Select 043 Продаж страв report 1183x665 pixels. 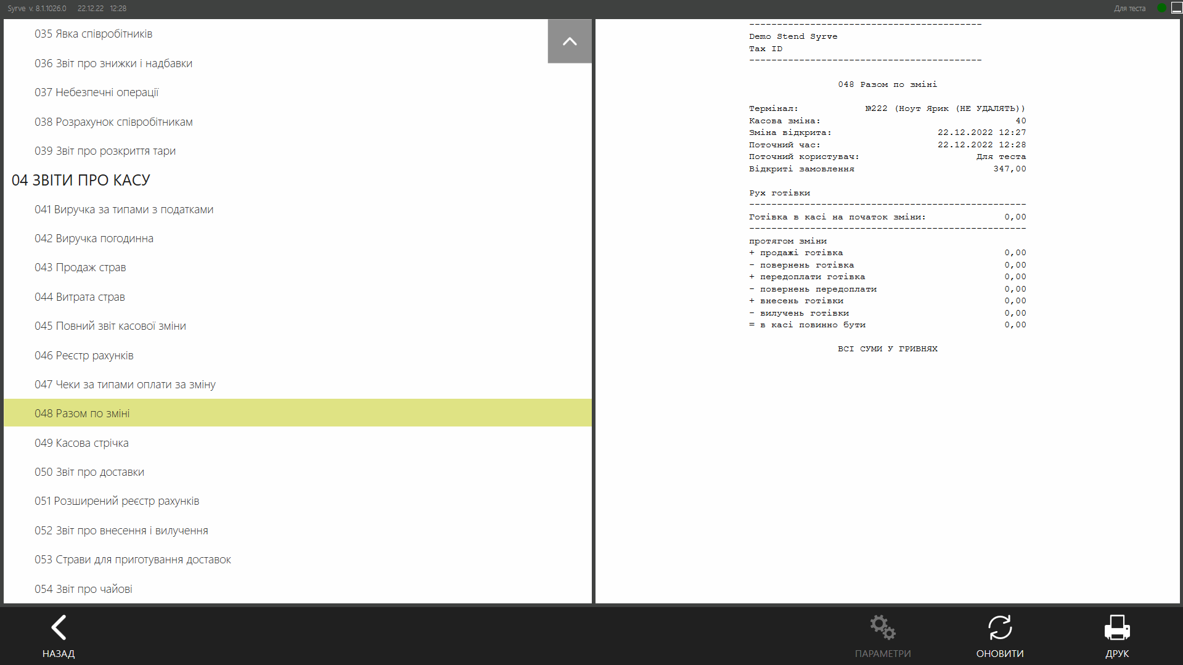coord(80,267)
